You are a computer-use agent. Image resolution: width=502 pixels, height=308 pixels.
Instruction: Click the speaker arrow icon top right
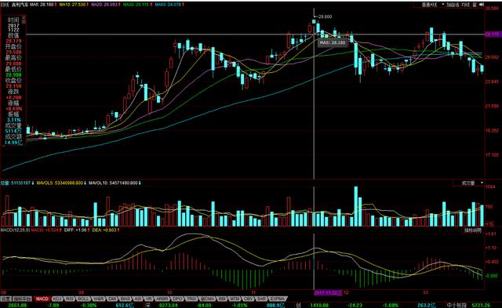[482, 5]
